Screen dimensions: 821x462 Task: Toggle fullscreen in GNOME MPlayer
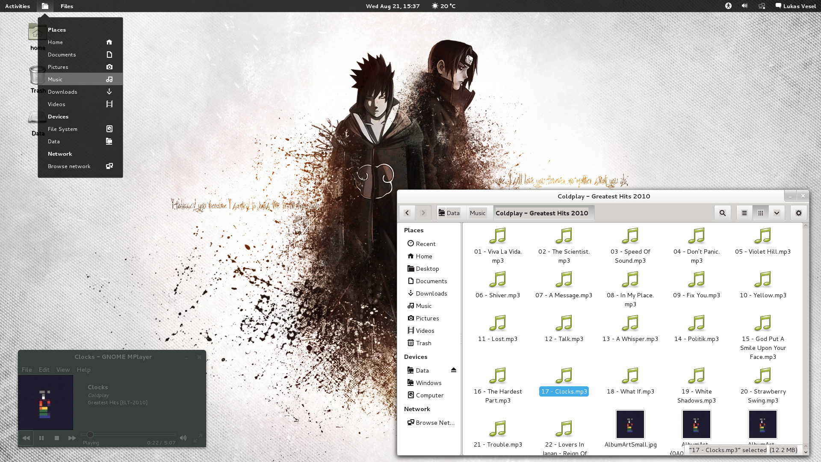198,438
